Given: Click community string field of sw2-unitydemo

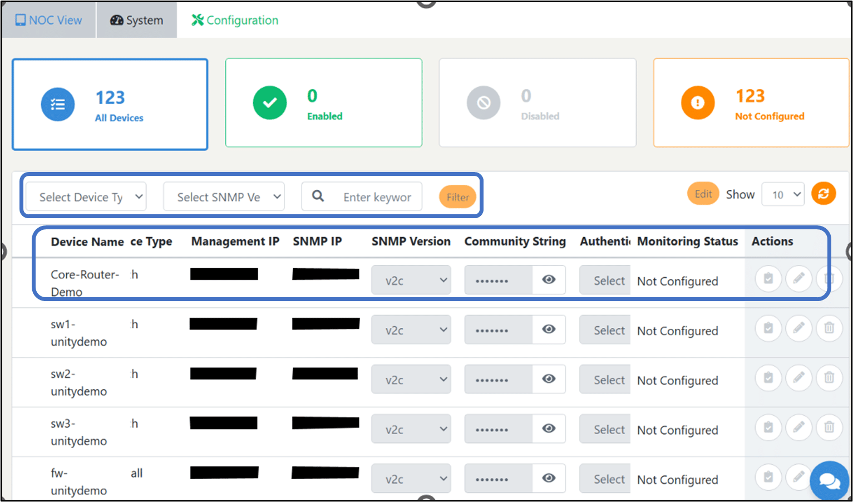Looking at the screenshot, I should pos(499,380).
